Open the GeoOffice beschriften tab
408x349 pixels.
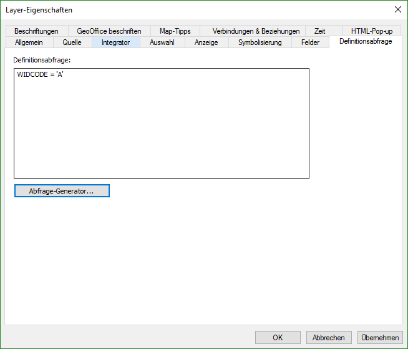[109, 31]
